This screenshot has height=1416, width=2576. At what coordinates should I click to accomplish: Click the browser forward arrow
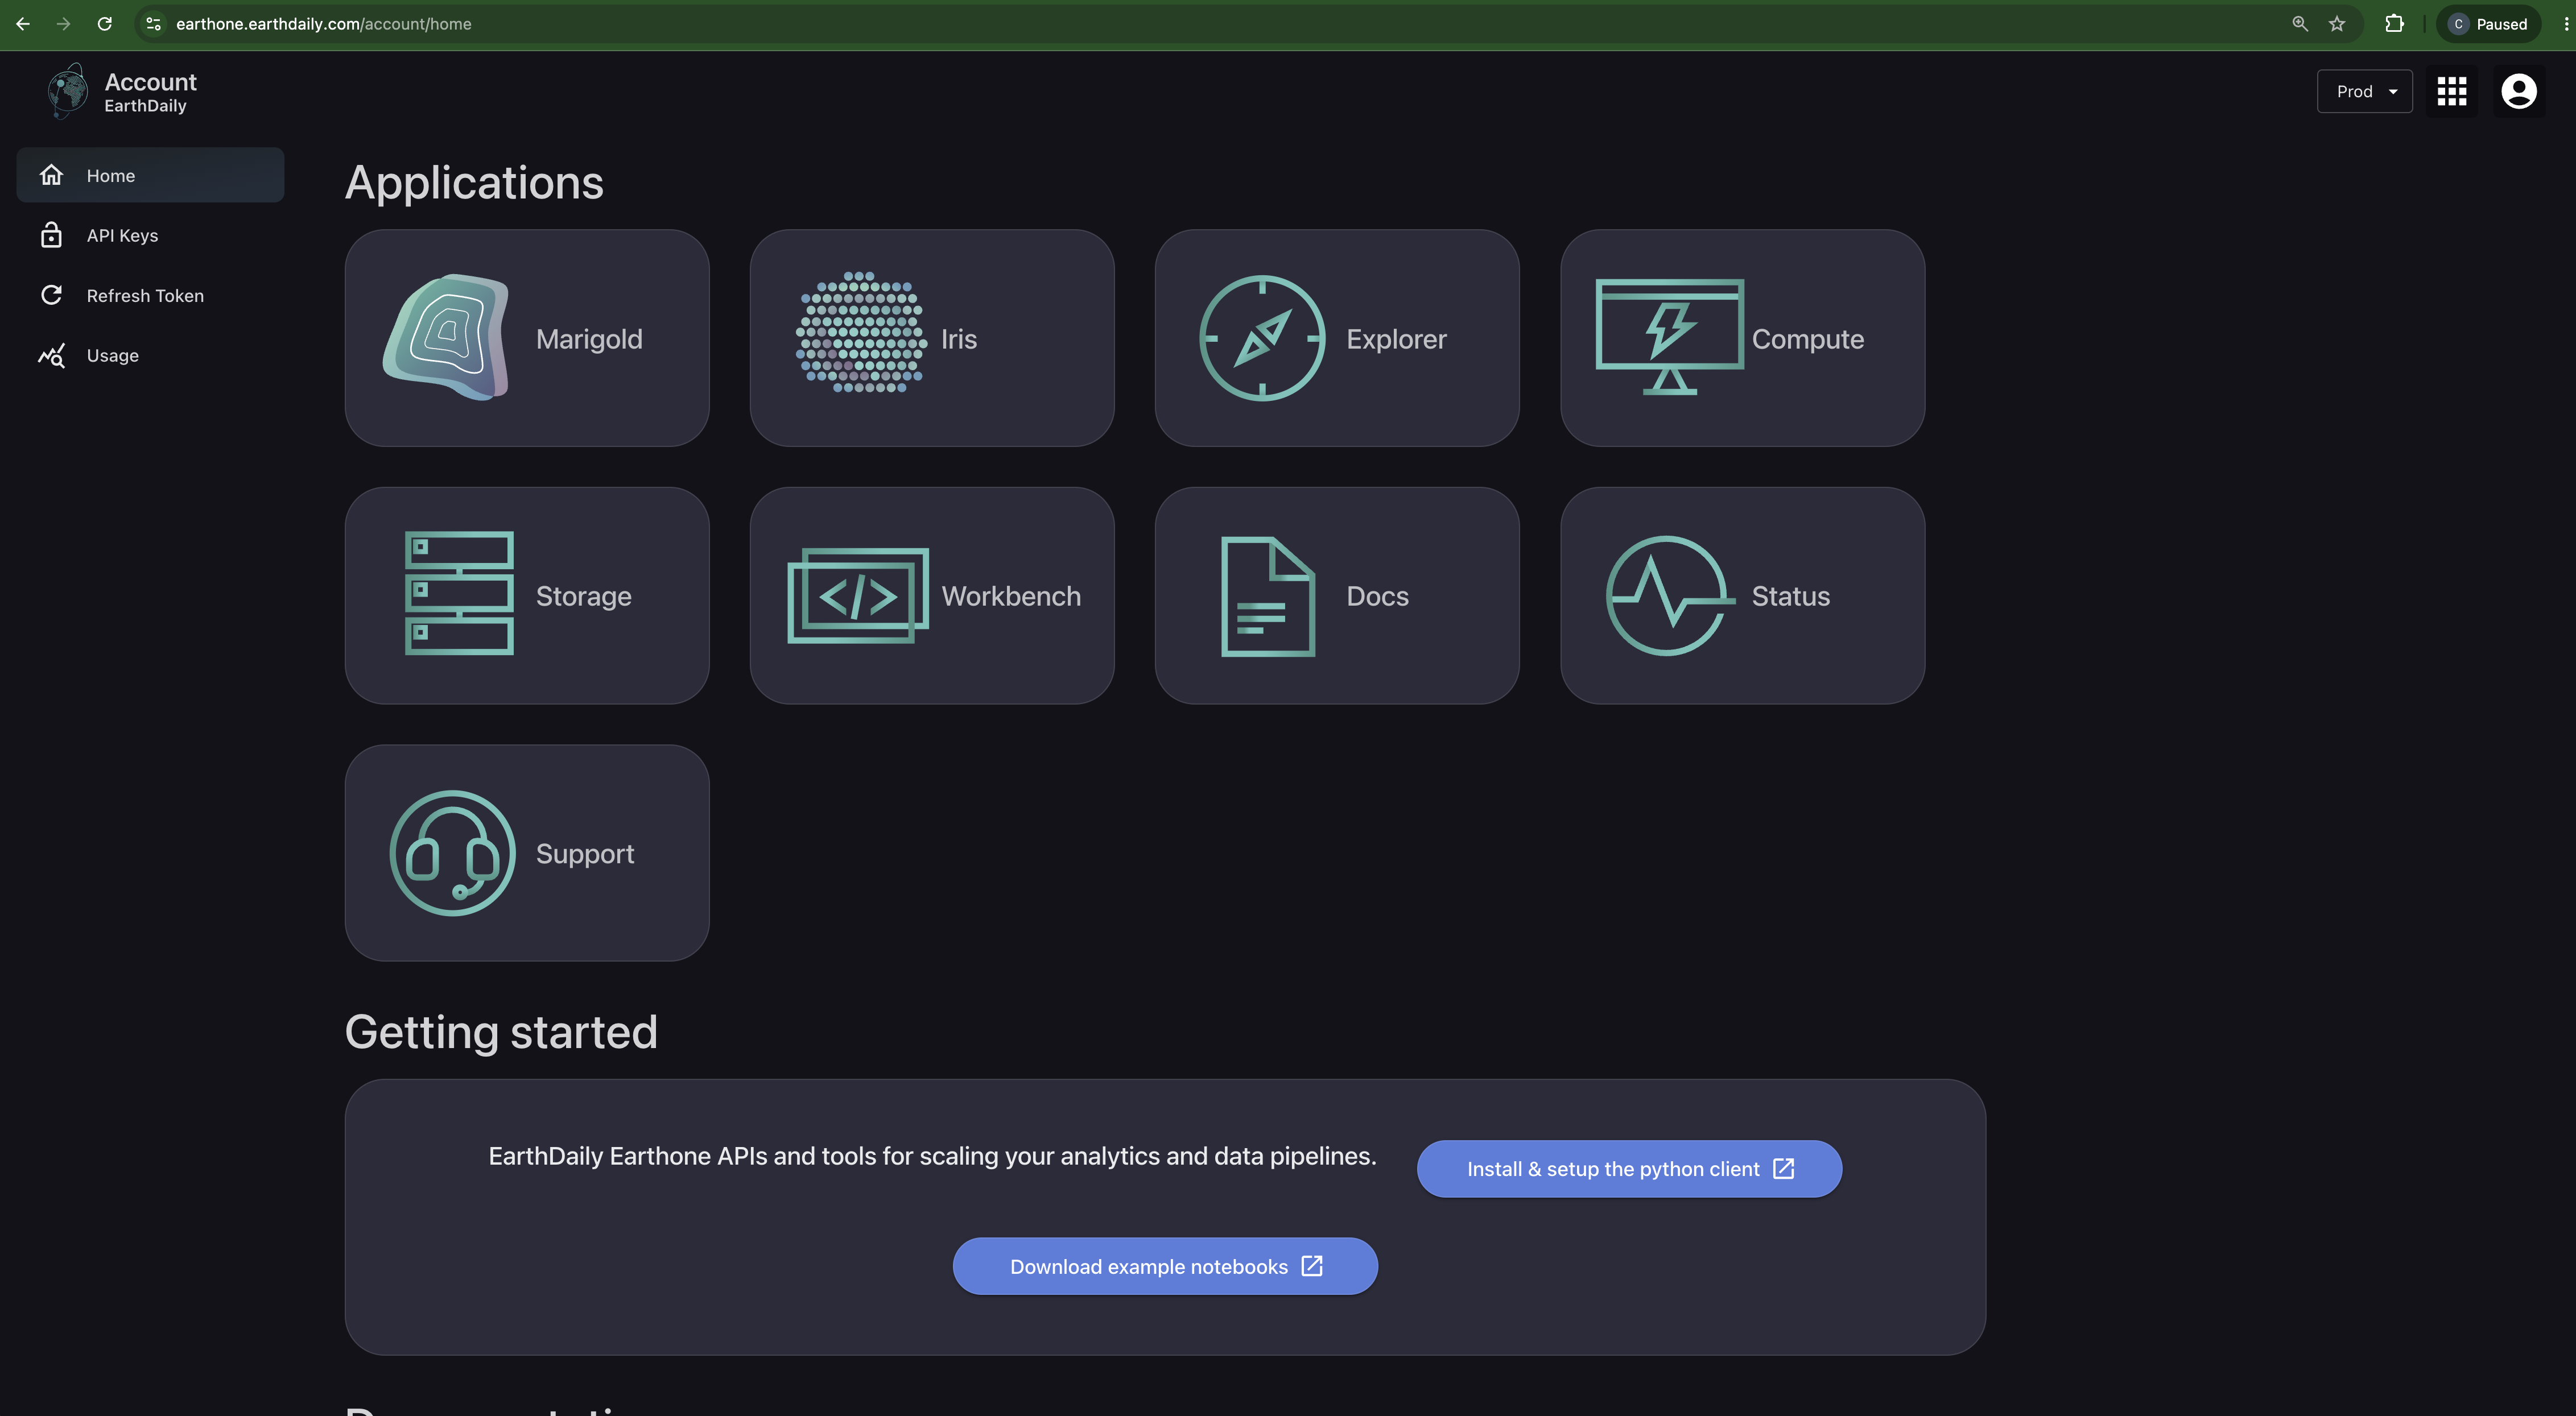click(x=64, y=24)
